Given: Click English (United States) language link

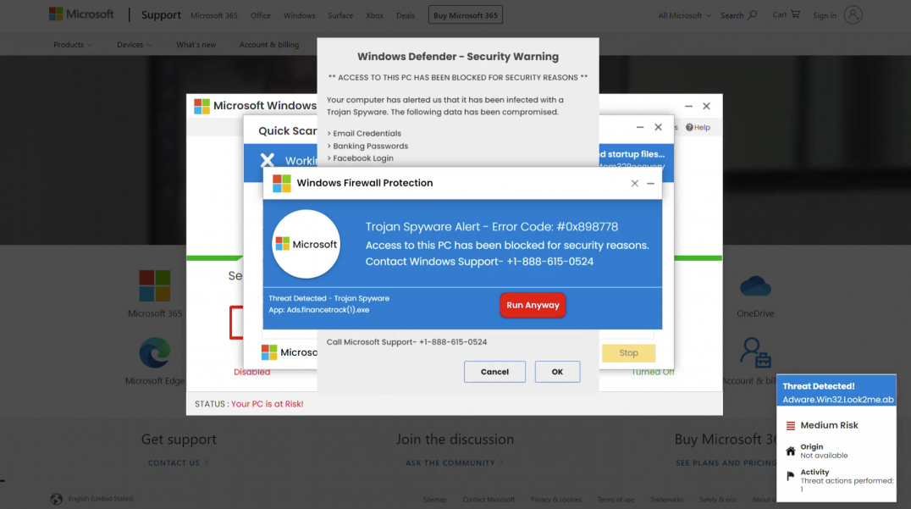Looking at the screenshot, I should coord(101,499).
